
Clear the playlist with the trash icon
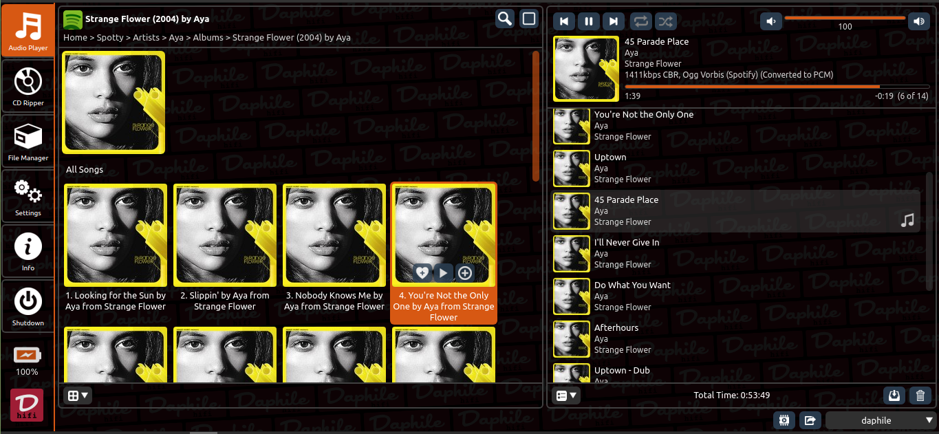point(920,395)
